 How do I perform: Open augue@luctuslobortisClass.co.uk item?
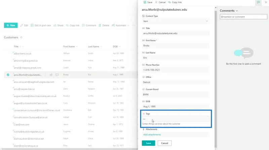(x=30, y=103)
